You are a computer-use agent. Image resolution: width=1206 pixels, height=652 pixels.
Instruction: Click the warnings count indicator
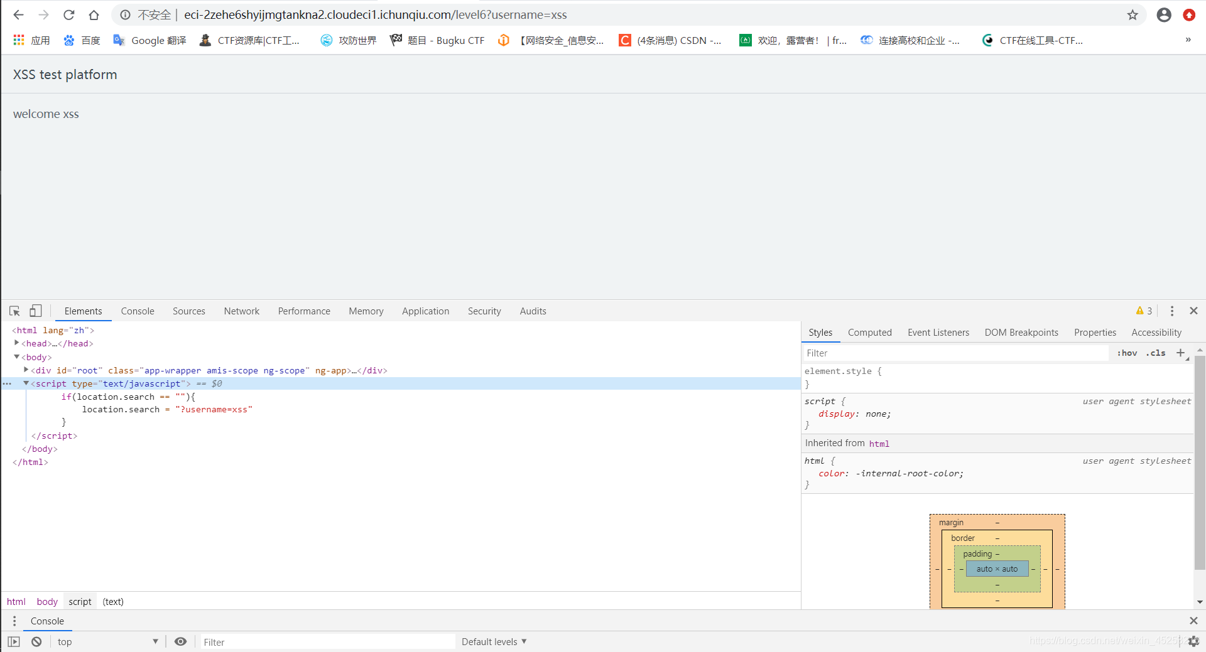point(1144,311)
